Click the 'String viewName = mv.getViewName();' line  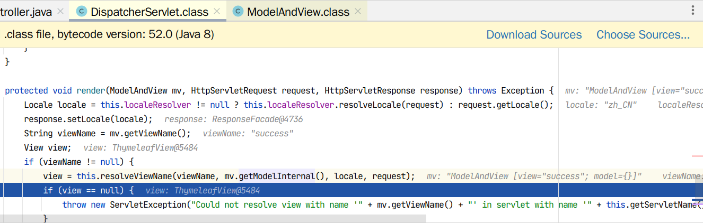tap(108, 133)
